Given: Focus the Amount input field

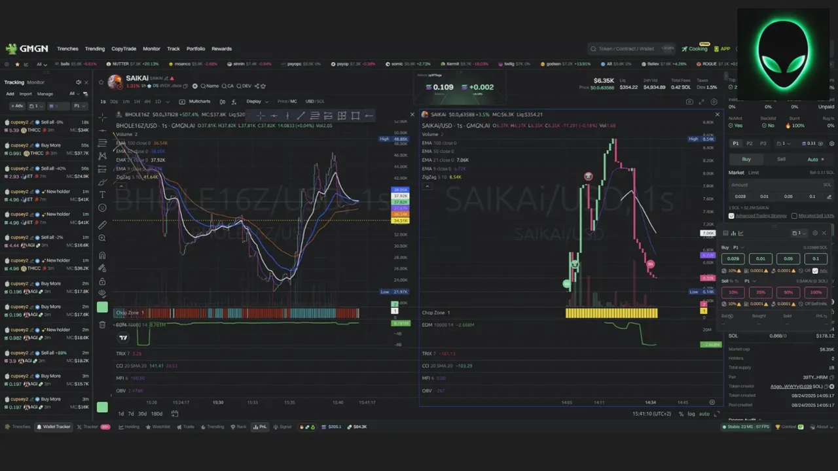Looking at the screenshot, I should coord(781,184).
